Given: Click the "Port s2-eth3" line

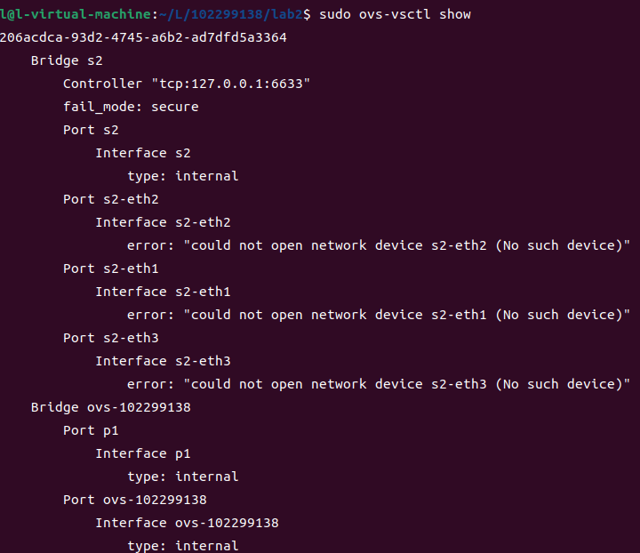Looking at the screenshot, I should pyautogui.click(x=111, y=338).
